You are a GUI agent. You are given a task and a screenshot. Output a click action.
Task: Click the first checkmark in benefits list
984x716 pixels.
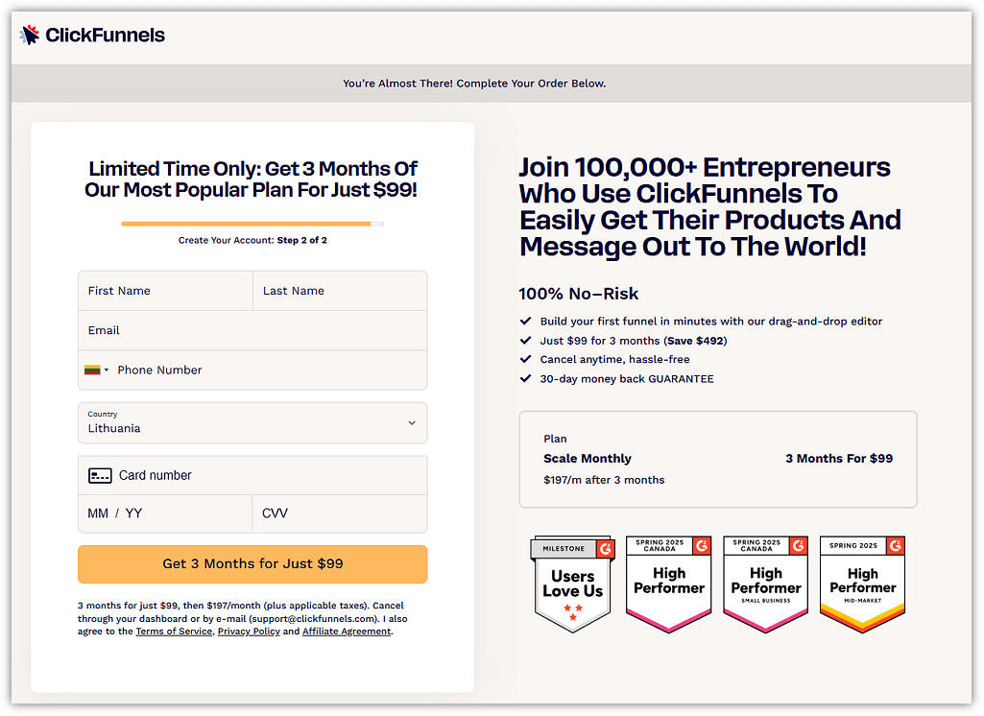pyautogui.click(x=525, y=322)
